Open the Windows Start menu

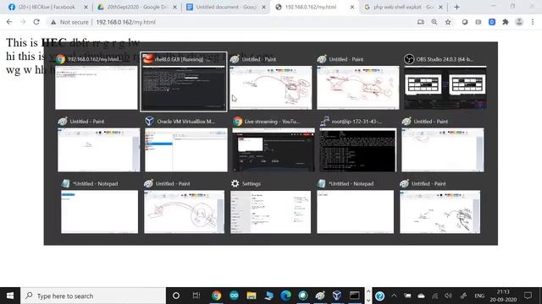(x=10, y=296)
